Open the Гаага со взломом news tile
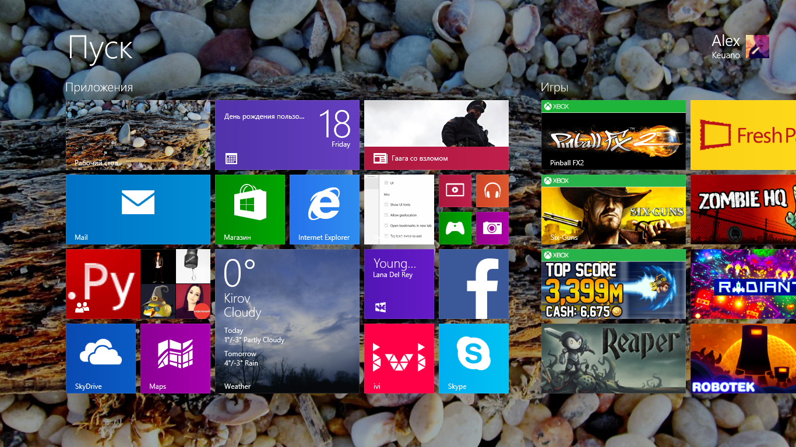The width and height of the screenshot is (796, 447). pyautogui.click(x=436, y=135)
